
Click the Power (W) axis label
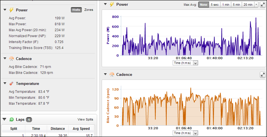point(108,36)
